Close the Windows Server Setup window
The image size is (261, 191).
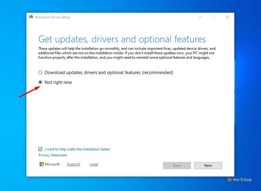pyautogui.click(x=227, y=17)
